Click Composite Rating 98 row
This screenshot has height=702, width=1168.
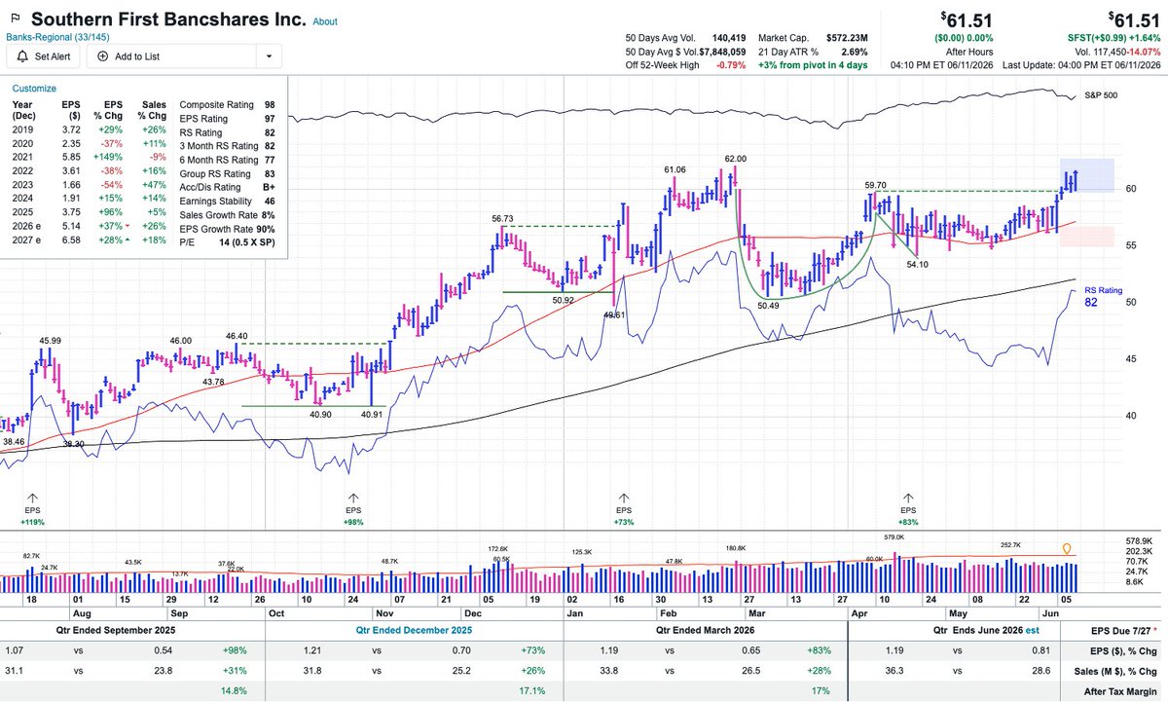228,104
